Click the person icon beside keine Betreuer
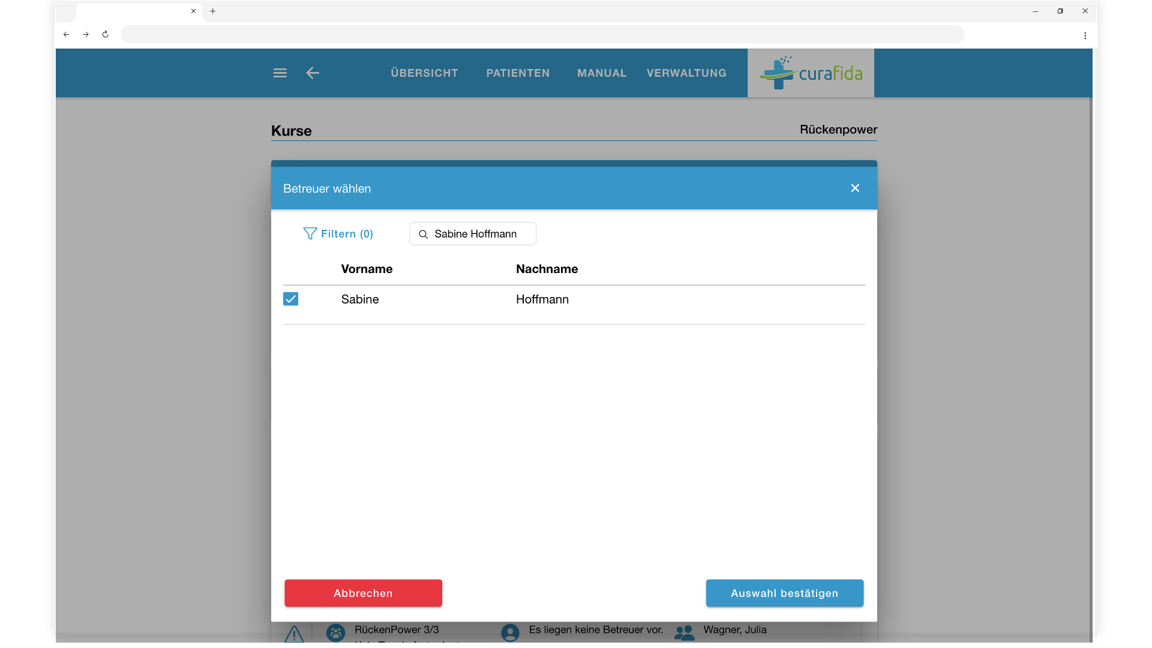The image size is (1152, 648). click(510, 632)
